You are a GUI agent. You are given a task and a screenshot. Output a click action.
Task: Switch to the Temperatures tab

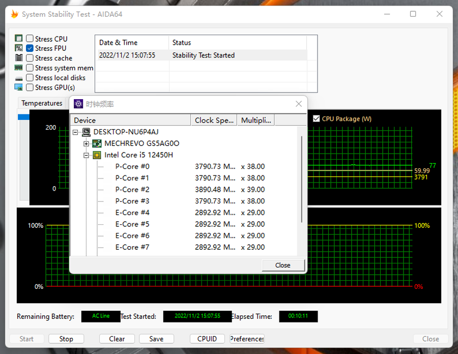coord(42,103)
